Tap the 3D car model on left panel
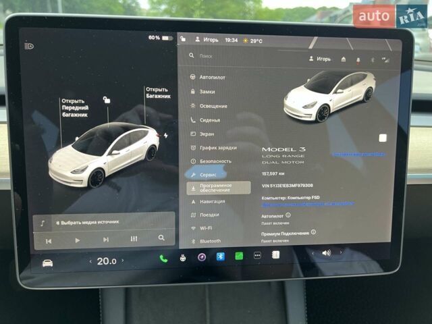 pyautogui.click(x=104, y=155)
